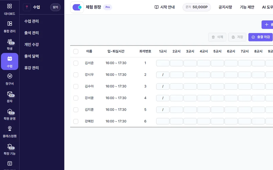Image resolution: width=273 pixels, height=170 pixels.
Task: Open 출석 관리 submenu item
Action: click(x=31, y=33)
